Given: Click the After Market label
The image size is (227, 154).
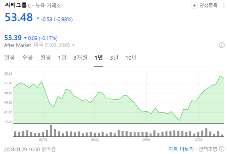Looking at the screenshot, I should (x=18, y=45).
